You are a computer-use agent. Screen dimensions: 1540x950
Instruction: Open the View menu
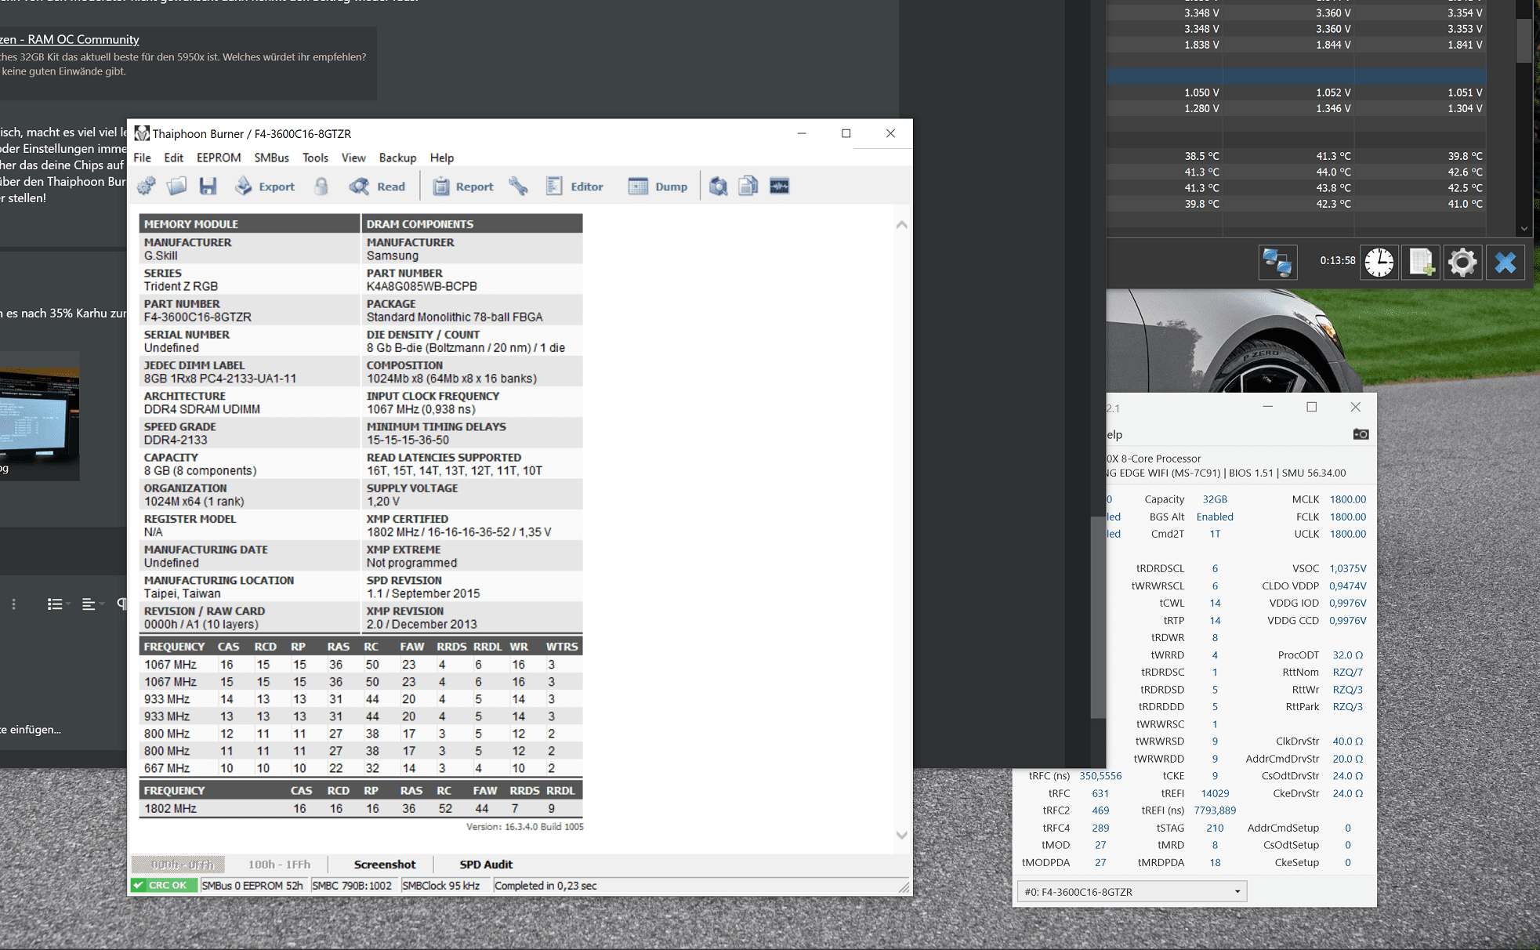[353, 158]
